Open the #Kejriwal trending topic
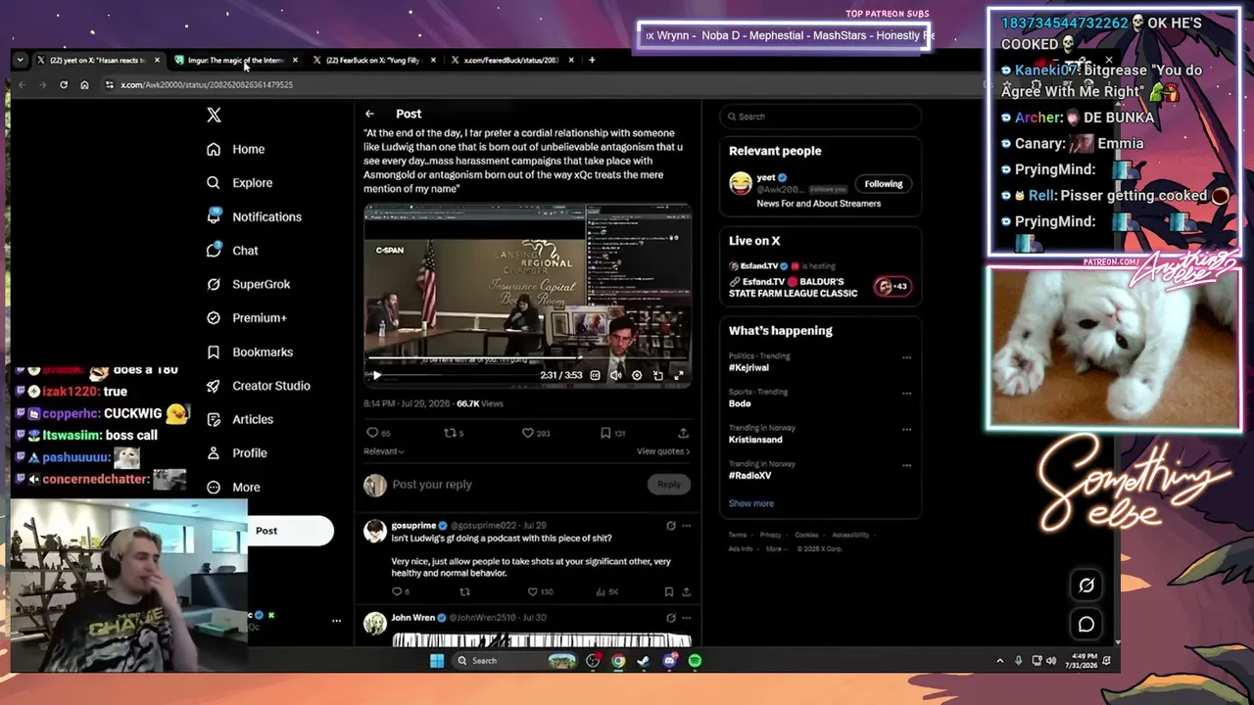 tap(748, 367)
